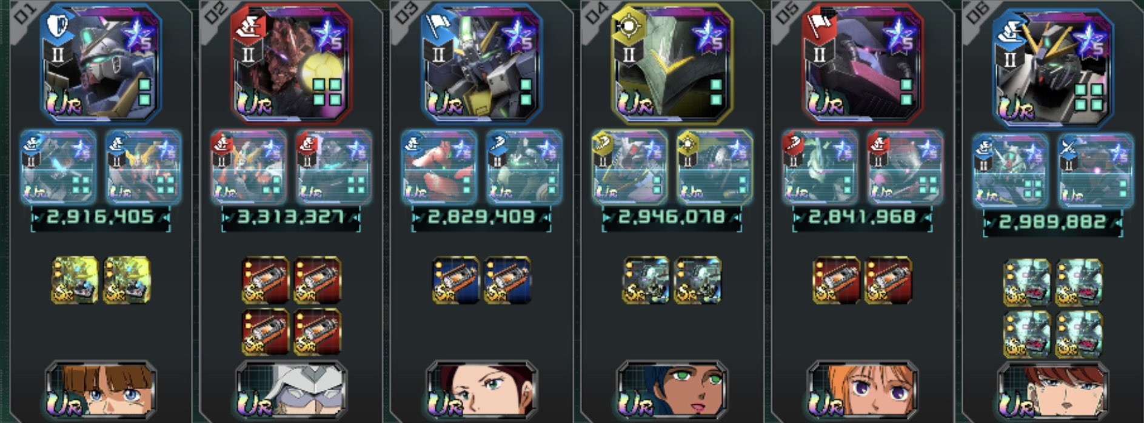Select squad 05 orange-haired pilot portrait
1144x423 pixels.
tap(862, 390)
